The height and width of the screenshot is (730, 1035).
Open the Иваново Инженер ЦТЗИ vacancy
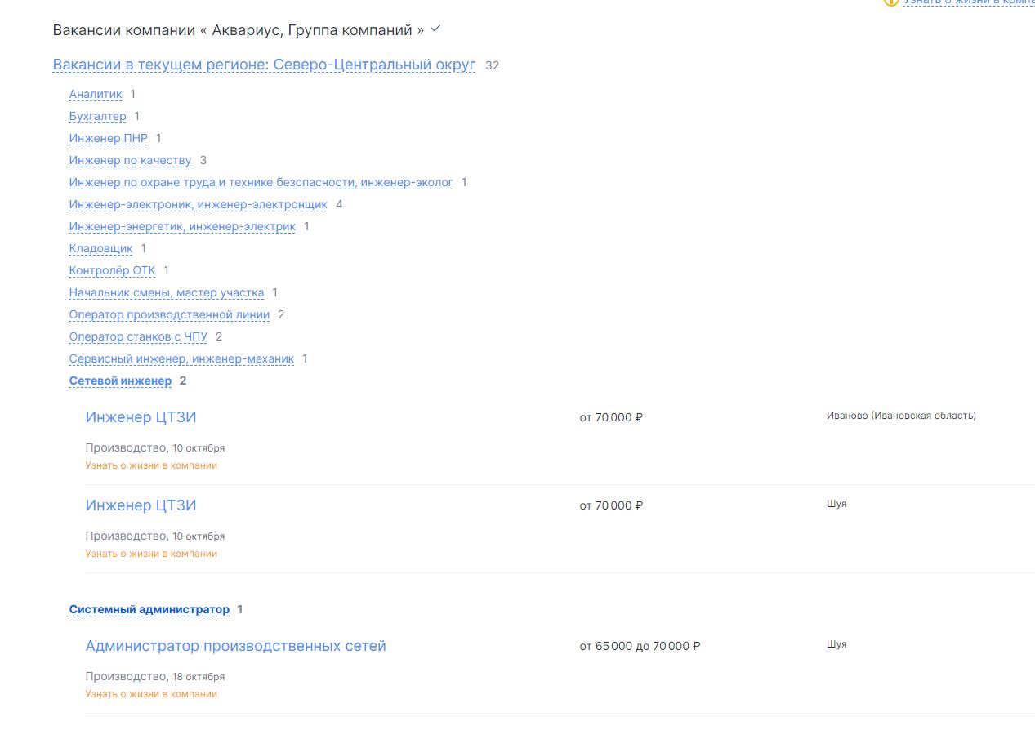point(141,417)
